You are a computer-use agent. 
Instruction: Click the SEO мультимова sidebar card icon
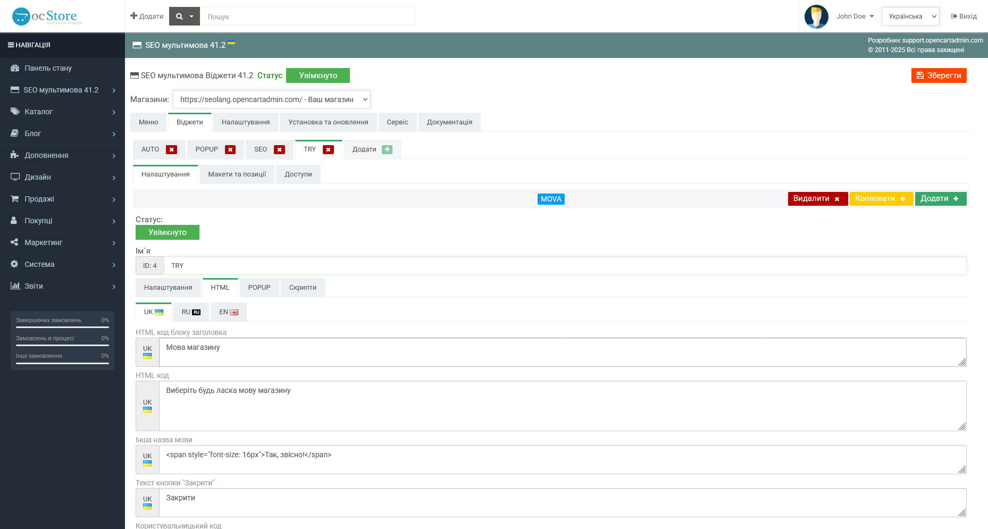(15, 90)
